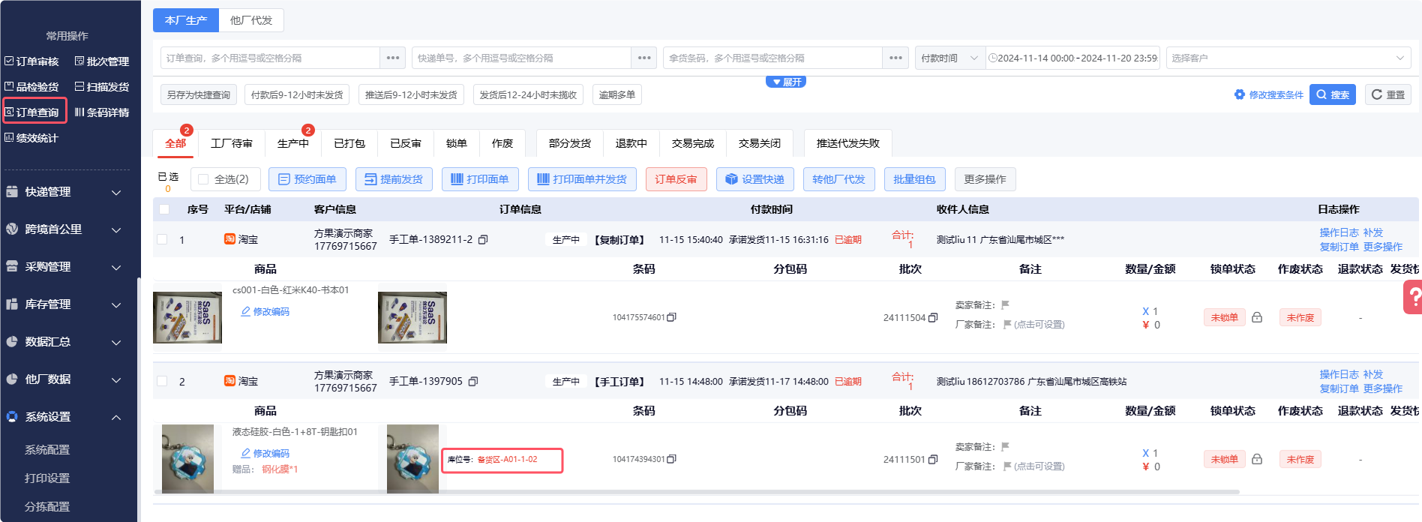The height and width of the screenshot is (522, 1422).
Task: Click the 厂家备注 flag in second order
Action: [1007, 466]
